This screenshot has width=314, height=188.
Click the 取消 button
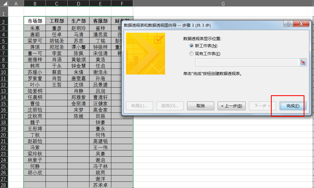[x=201, y=106]
